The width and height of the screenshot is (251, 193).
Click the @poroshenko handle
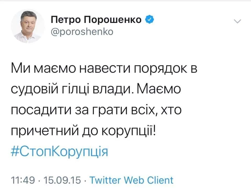pos(81,32)
